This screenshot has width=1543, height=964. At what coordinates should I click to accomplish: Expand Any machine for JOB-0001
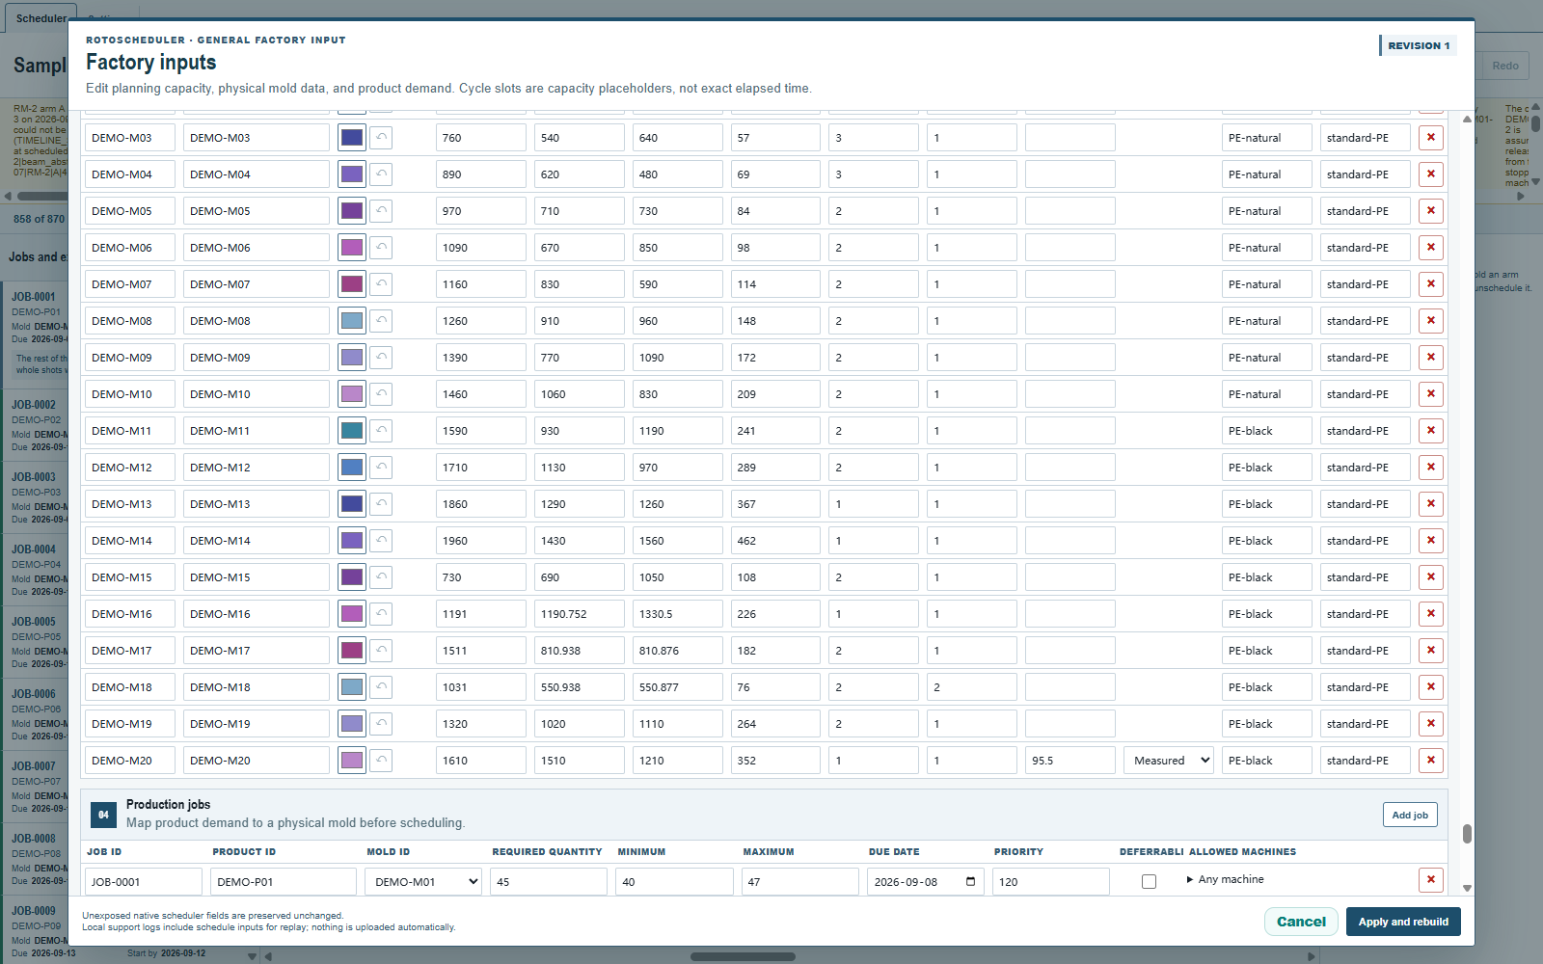(1225, 879)
